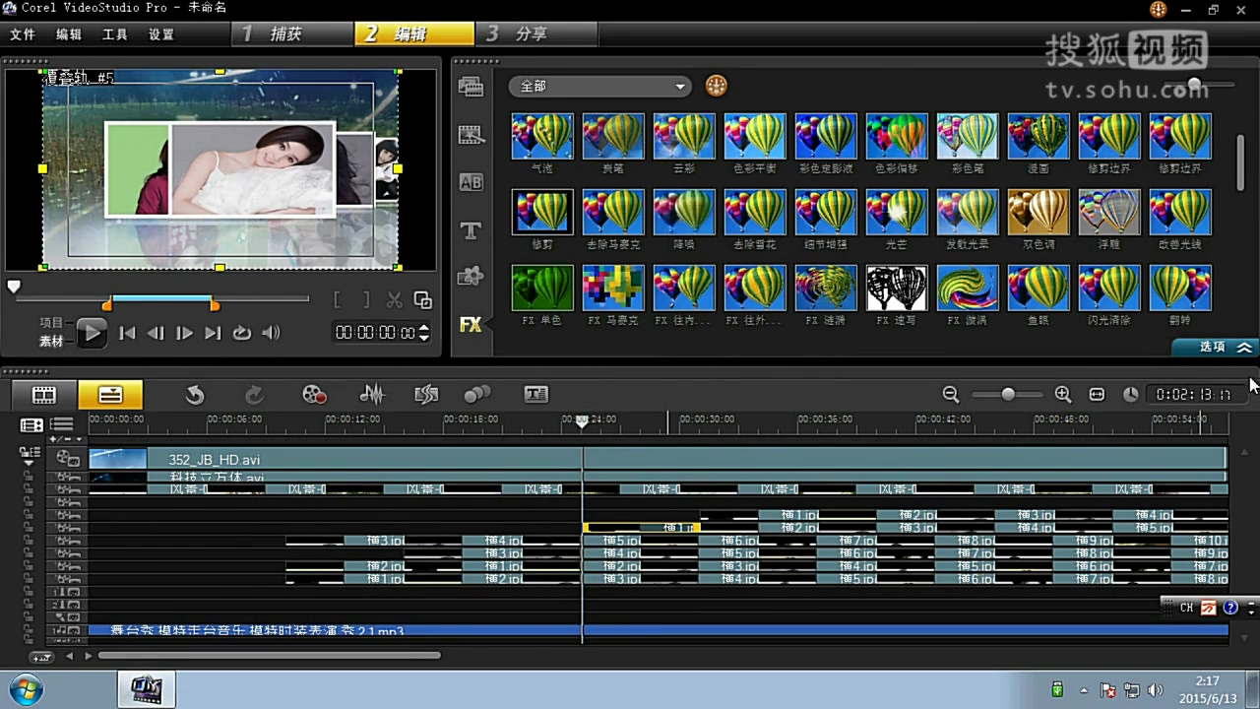Open the 编辑 menu

point(69,34)
